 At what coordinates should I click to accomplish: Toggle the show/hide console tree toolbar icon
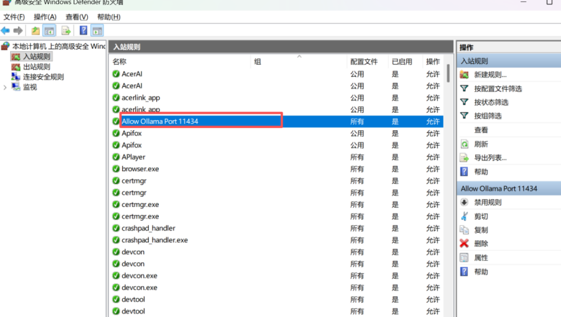click(49, 31)
